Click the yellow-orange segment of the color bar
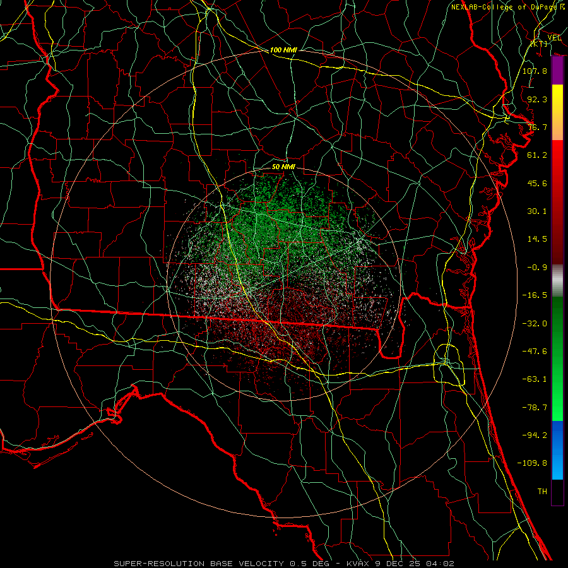This screenshot has height=568, width=568. pyautogui.click(x=557, y=112)
